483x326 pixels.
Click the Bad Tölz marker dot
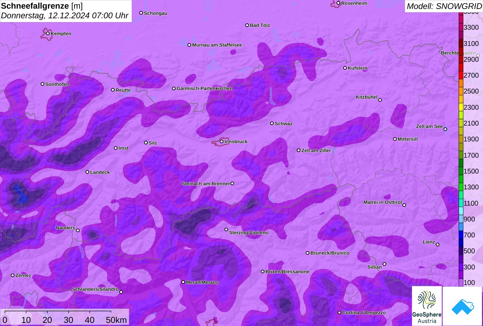tap(247, 25)
